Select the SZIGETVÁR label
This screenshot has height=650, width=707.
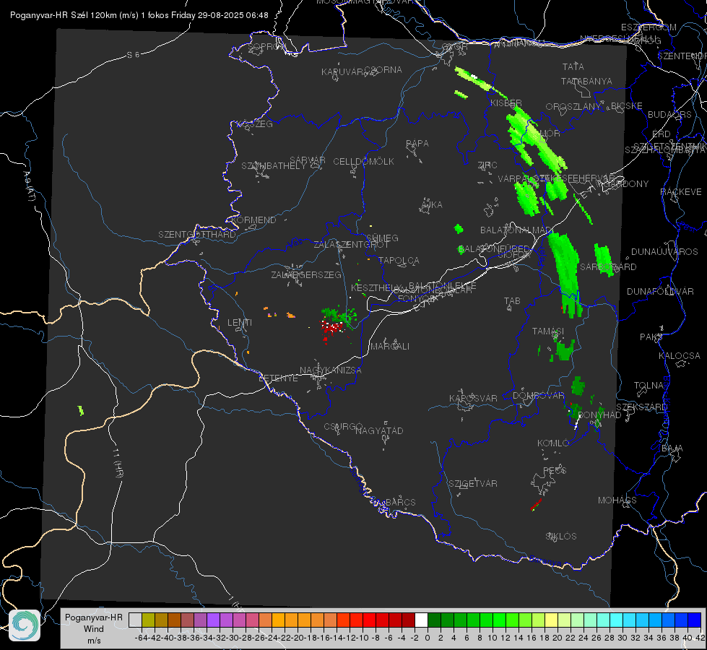pyautogui.click(x=473, y=484)
